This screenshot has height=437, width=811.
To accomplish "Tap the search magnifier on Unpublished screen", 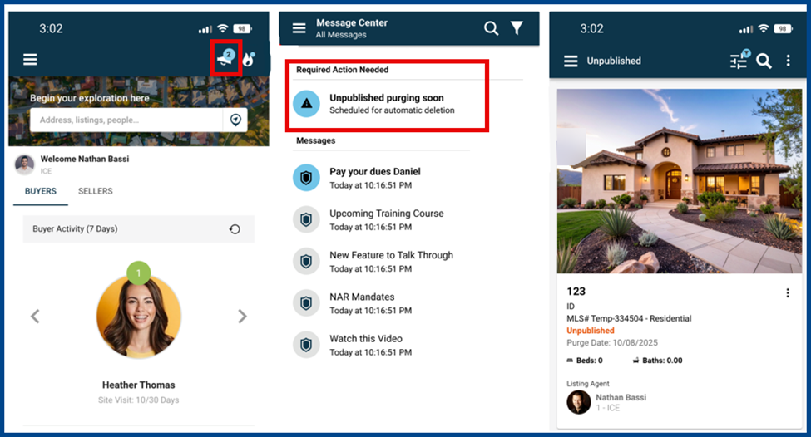I will tap(764, 61).
